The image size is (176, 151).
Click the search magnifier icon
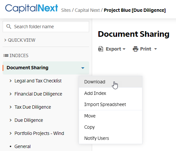pos(9,27)
